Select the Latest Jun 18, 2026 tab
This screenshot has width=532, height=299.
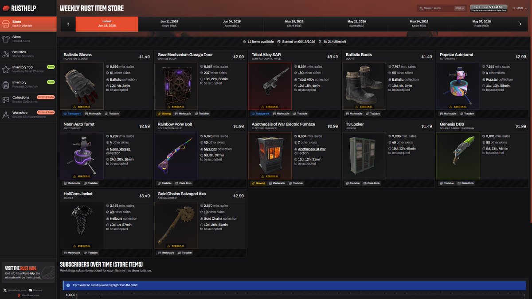tap(107, 24)
